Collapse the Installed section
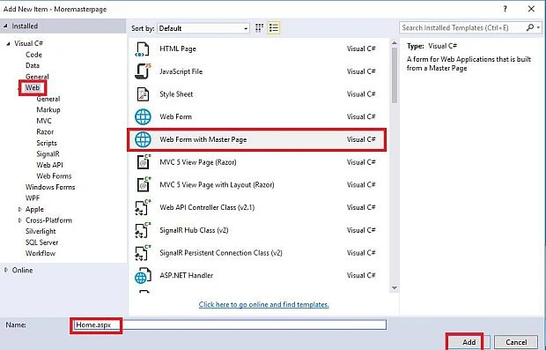546x350 pixels. pos(5,26)
